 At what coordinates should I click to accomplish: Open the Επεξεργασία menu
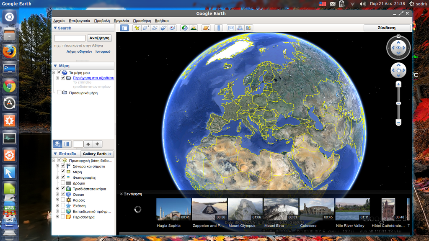point(79,21)
